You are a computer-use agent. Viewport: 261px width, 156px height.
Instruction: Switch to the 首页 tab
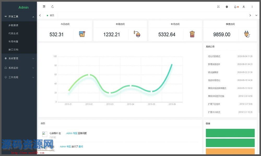pyautogui.click(x=50, y=15)
